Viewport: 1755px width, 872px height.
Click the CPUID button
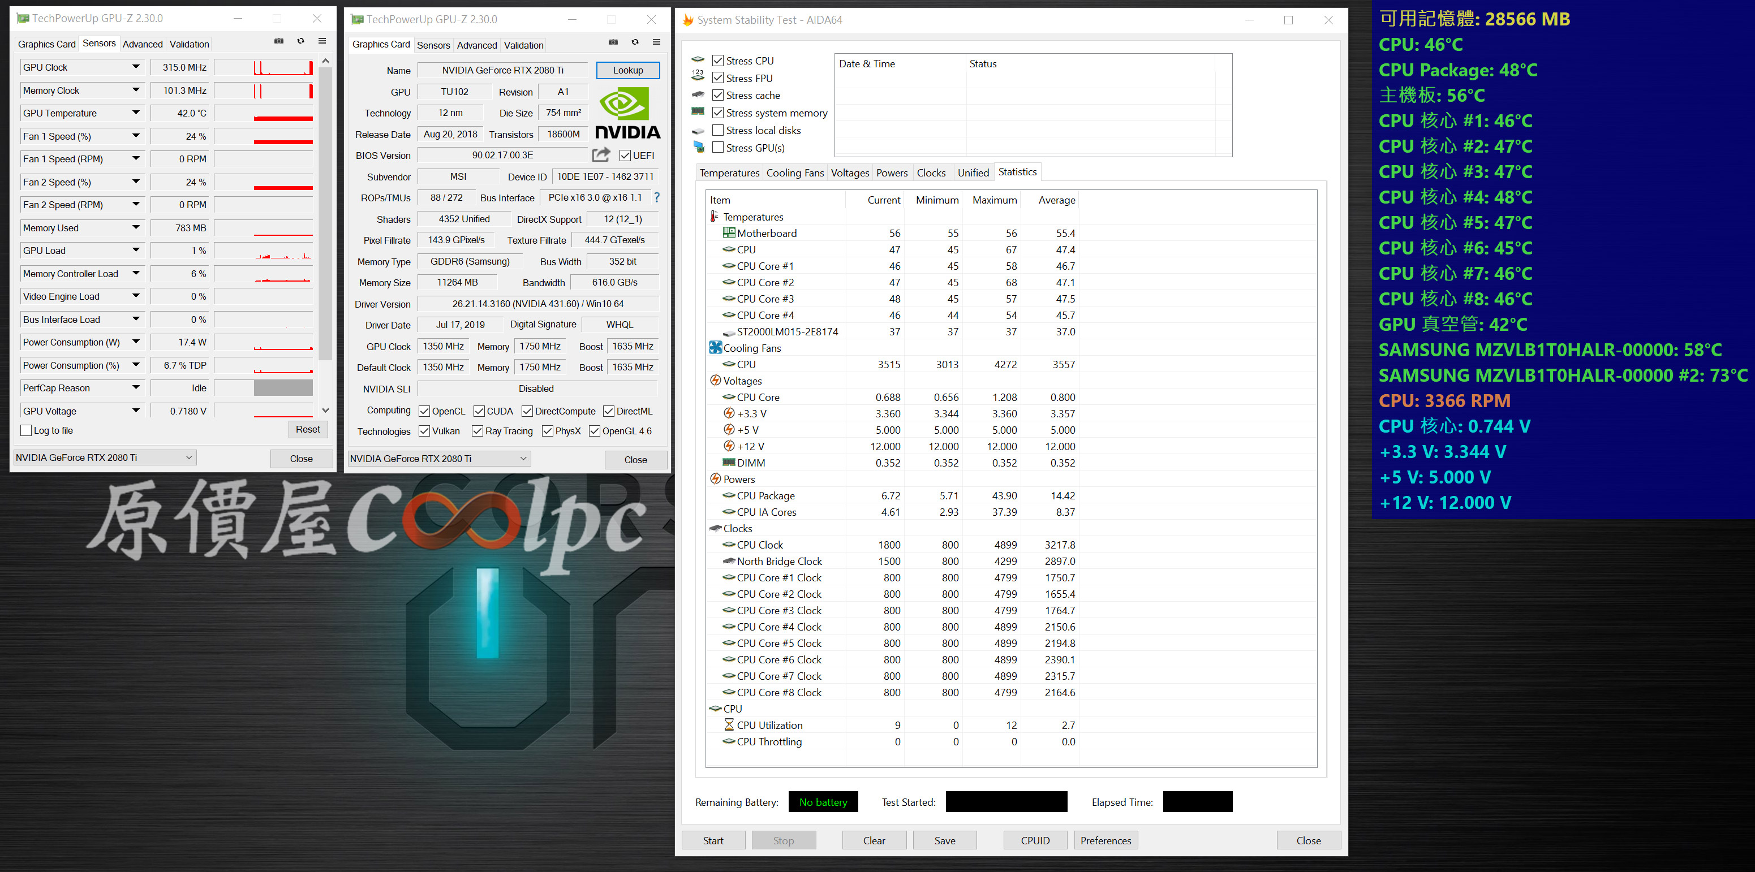tap(1035, 840)
